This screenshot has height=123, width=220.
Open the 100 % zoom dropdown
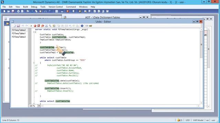tap(39, 106)
